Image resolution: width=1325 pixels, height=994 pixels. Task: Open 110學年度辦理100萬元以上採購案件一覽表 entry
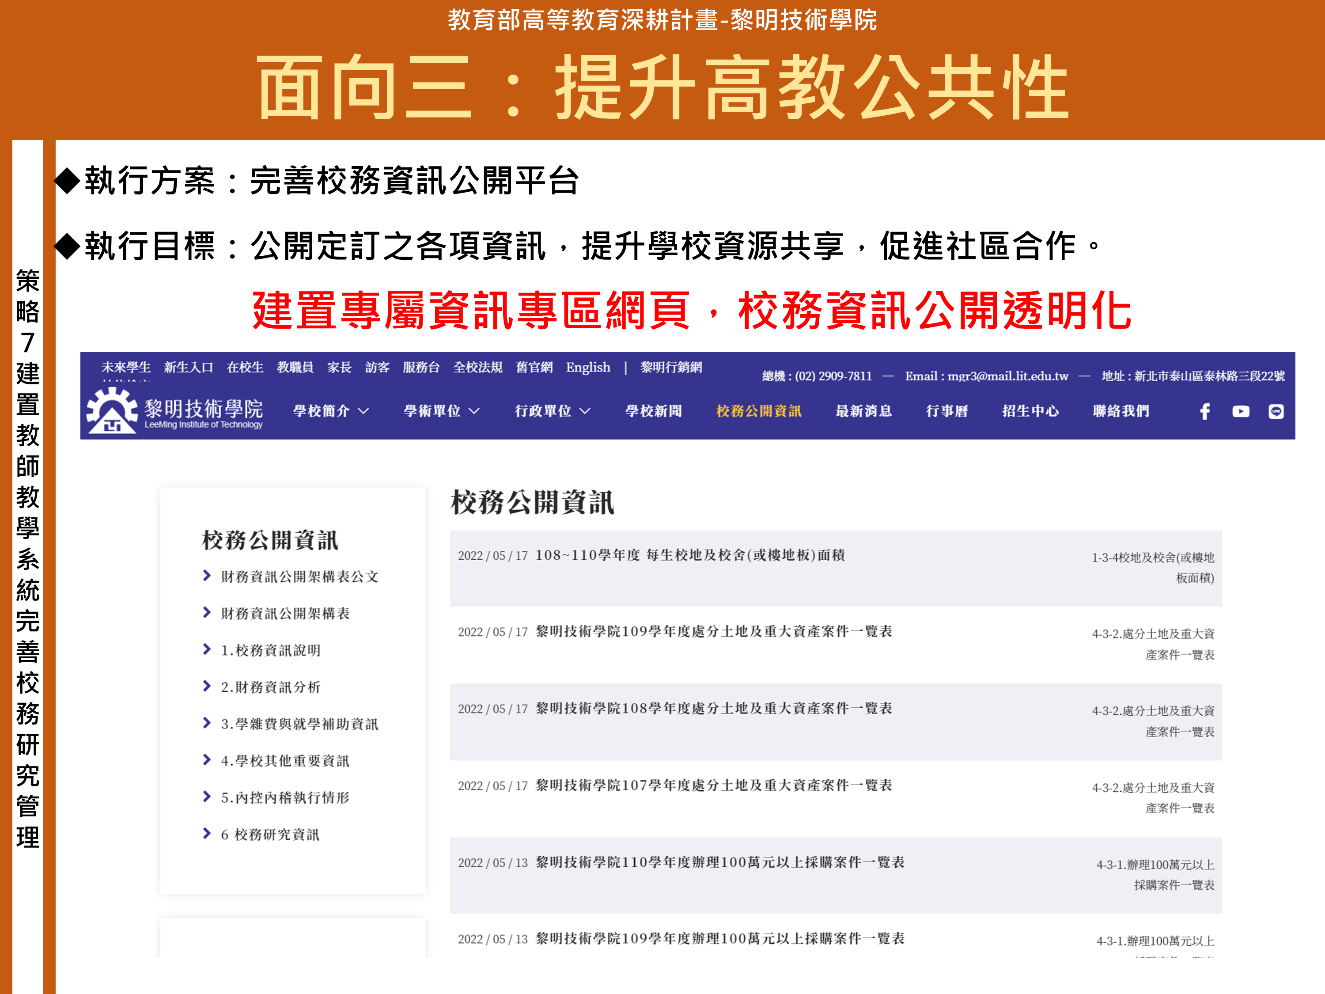coord(719,862)
